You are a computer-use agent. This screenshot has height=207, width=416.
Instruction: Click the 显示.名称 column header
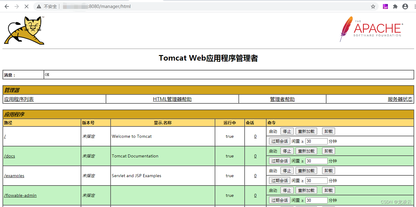pyautogui.click(x=163, y=123)
